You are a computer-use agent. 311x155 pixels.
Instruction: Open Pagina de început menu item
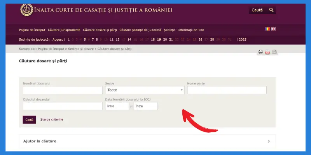(x=32, y=30)
